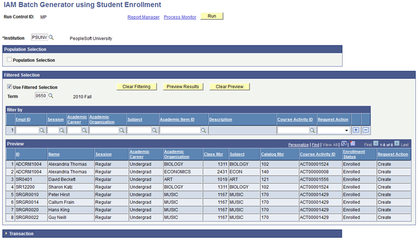Viewport: 419px width, 241px height.
Task: Open the Empl ID filter lookup icon
Action: click(x=42, y=130)
